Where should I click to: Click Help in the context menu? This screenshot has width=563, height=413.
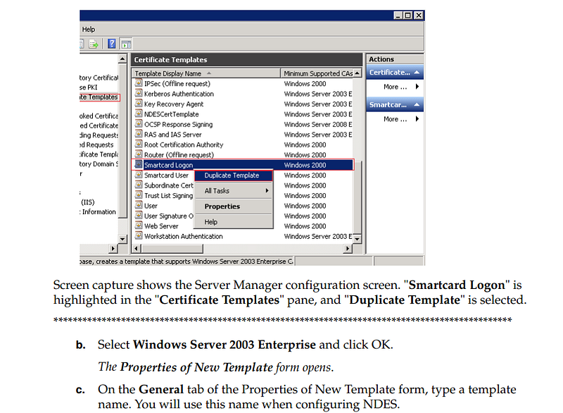click(234, 222)
